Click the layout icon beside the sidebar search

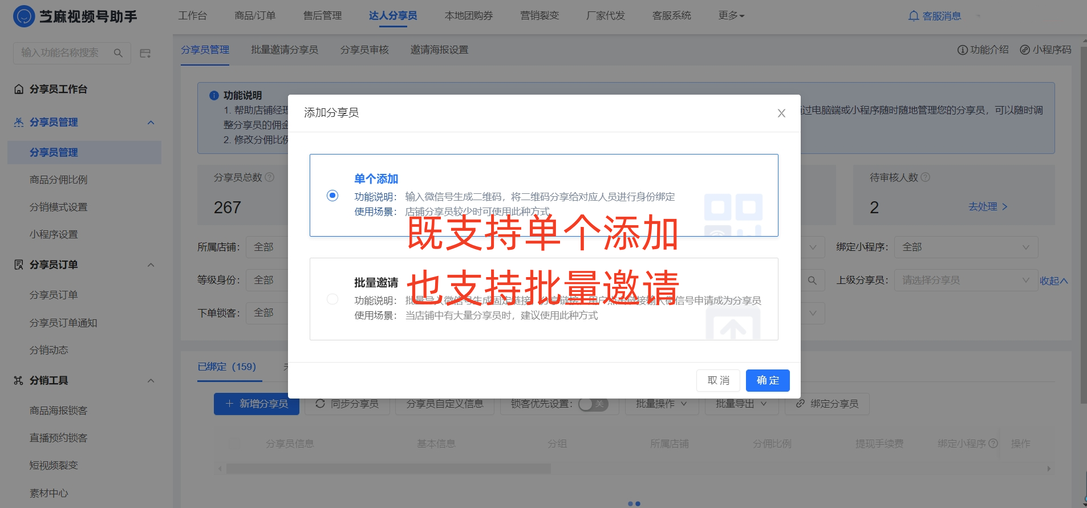pyautogui.click(x=145, y=53)
